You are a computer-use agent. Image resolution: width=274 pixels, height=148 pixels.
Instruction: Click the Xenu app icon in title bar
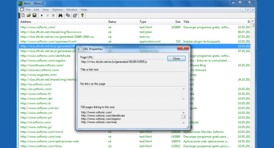(x=21, y=3)
